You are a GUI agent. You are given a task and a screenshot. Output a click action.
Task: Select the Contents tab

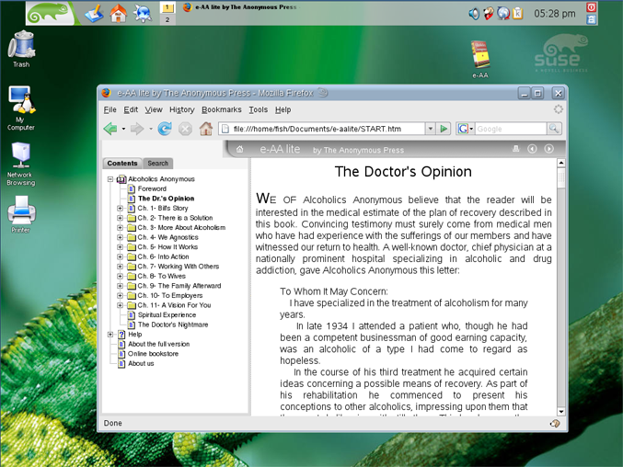coord(122,163)
